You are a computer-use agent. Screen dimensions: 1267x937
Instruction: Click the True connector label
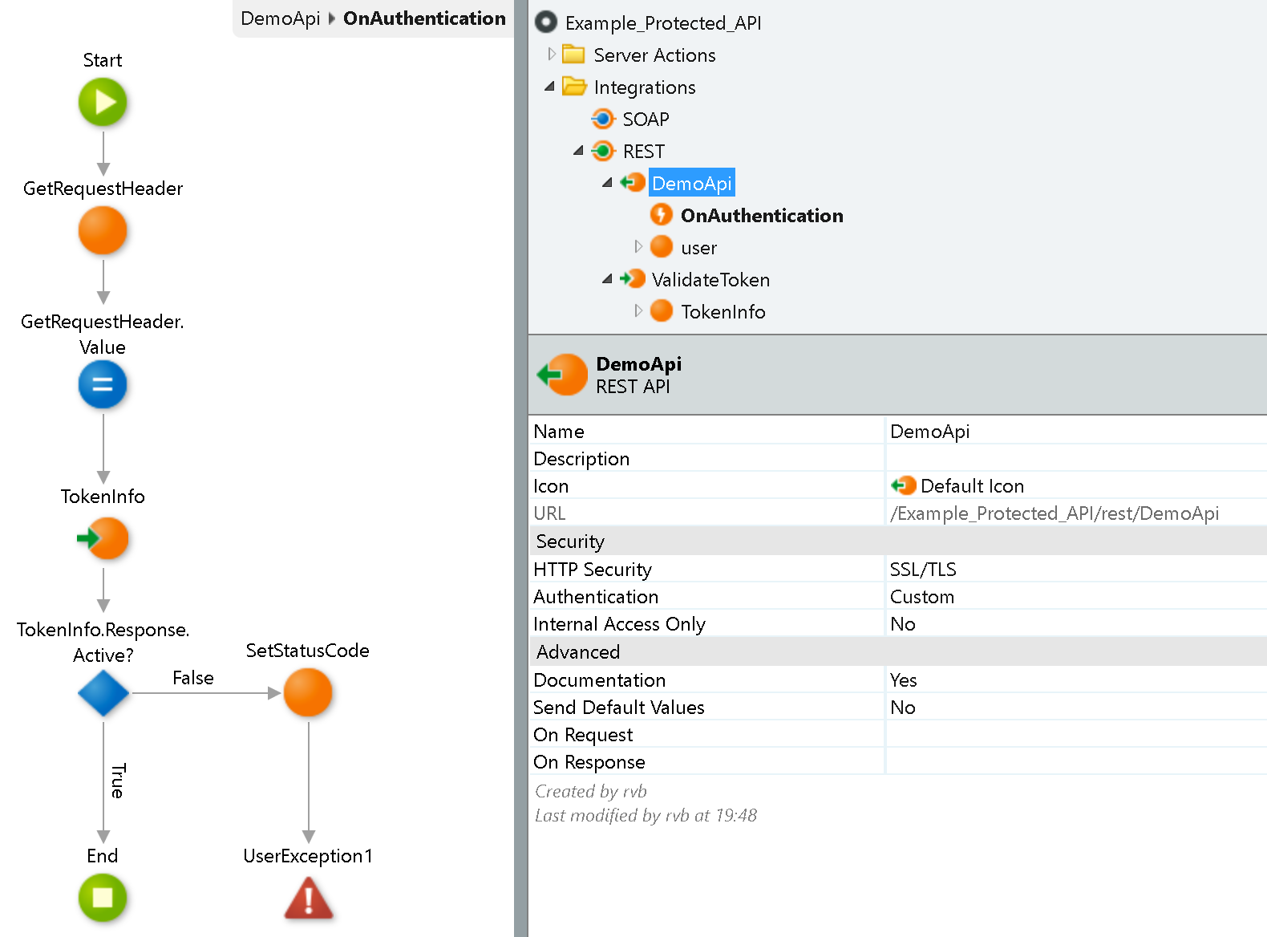(x=118, y=781)
